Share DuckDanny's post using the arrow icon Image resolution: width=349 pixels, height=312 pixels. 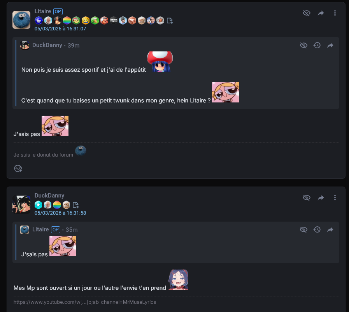pyautogui.click(x=321, y=197)
